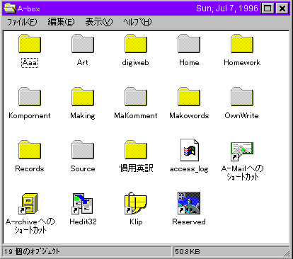Screen dimensions: 293x259
Task: Click the 50.8KB status bar size
Action: point(188,252)
